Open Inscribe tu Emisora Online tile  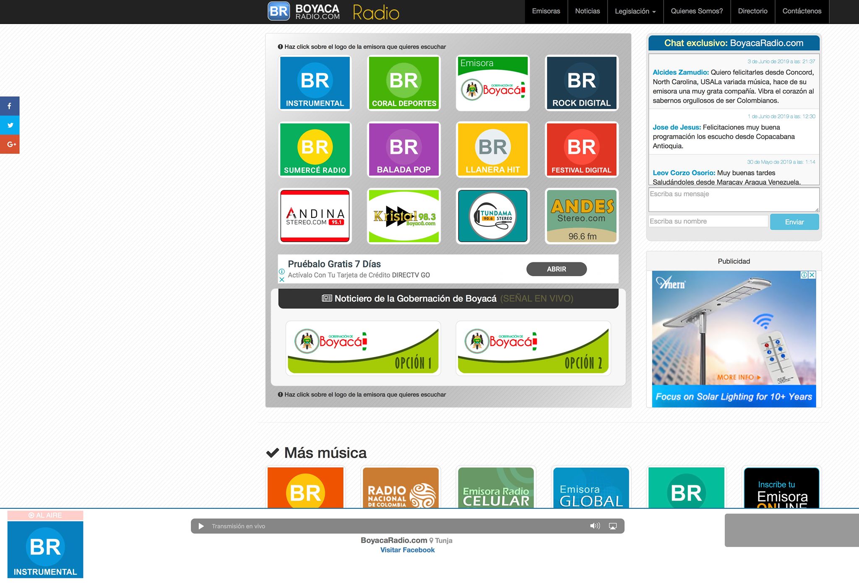click(x=781, y=487)
